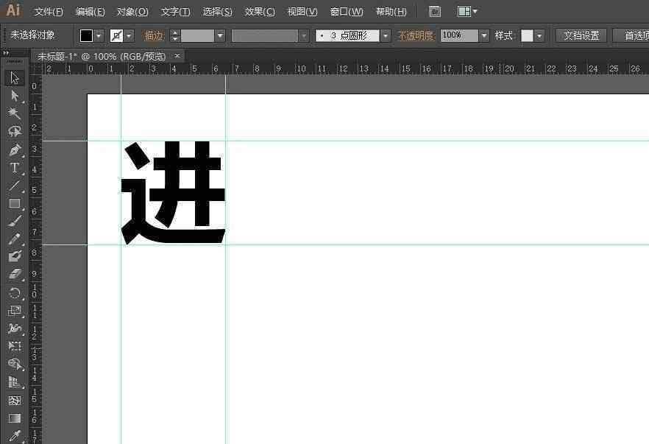Click the 进 character on the artboard

pos(173,193)
